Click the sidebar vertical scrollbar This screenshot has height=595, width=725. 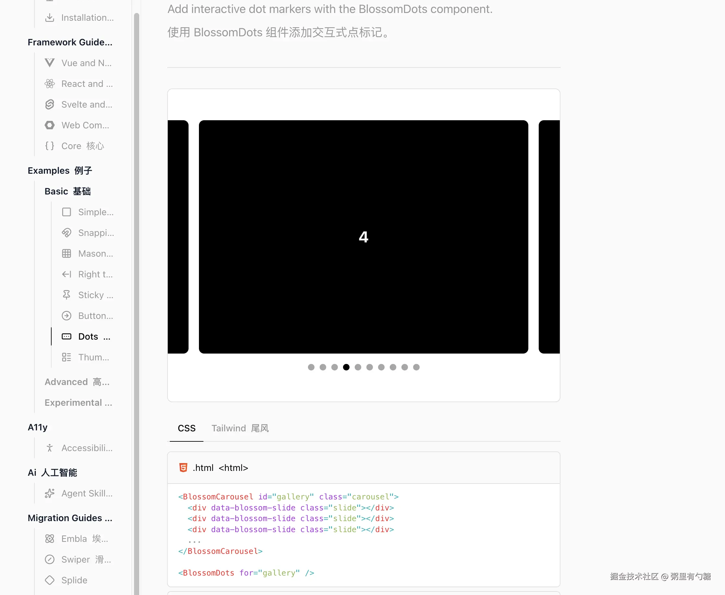pyautogui.click(x=136, y=304)
